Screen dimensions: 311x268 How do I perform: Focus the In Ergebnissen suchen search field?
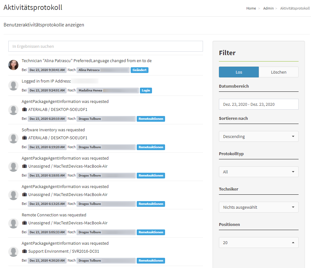tap(105, 46)
